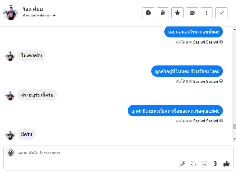This screenshot has height=172, width=236.
Task: Mark conversation as spam with circled exclamation icon
Action: click(x=148, y=13)
